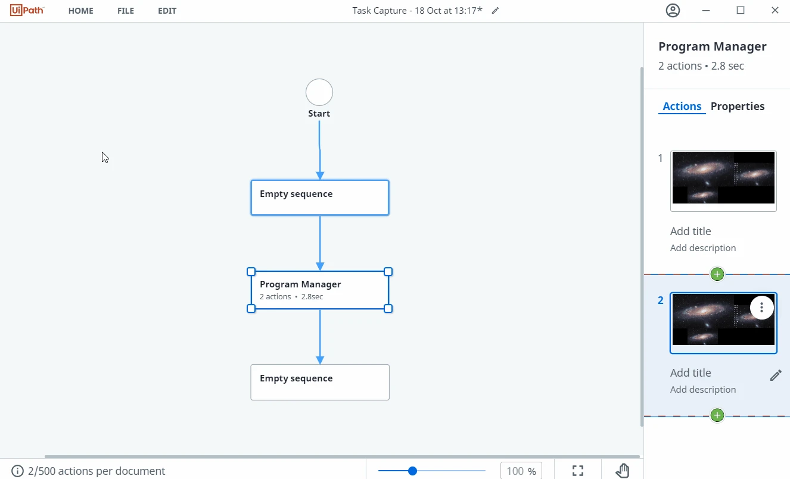Open the FILE menu
The width and height of the screenshot is (790, 479).
pyautogui.click(x=126, y=11)
